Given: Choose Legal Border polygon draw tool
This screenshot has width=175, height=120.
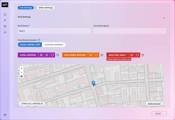Looking at the screenshot, I should click(x=47, y=55).
